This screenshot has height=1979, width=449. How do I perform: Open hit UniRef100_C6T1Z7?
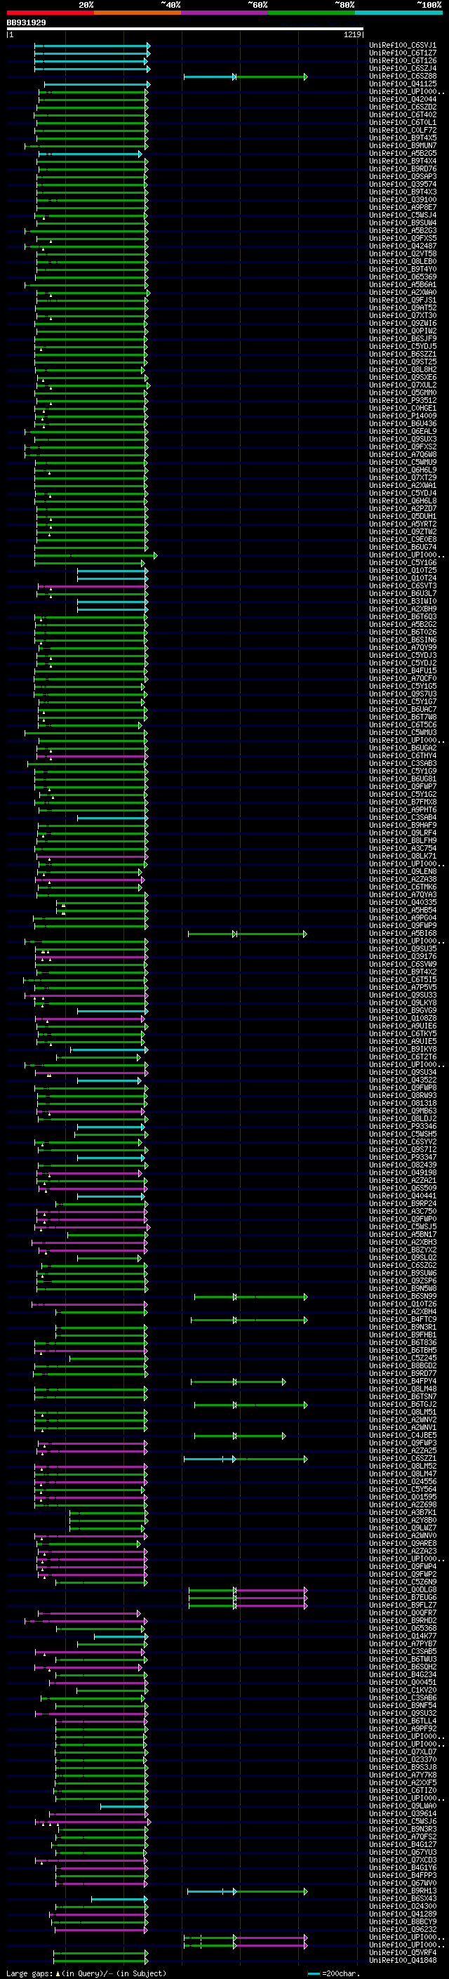[x=403, y=53]
